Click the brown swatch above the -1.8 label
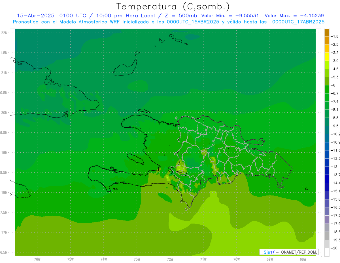This screenshot has height=263, width=340. [327, 32]
